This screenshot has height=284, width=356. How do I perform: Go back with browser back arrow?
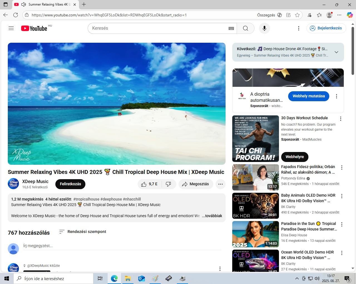coord(6,15)
